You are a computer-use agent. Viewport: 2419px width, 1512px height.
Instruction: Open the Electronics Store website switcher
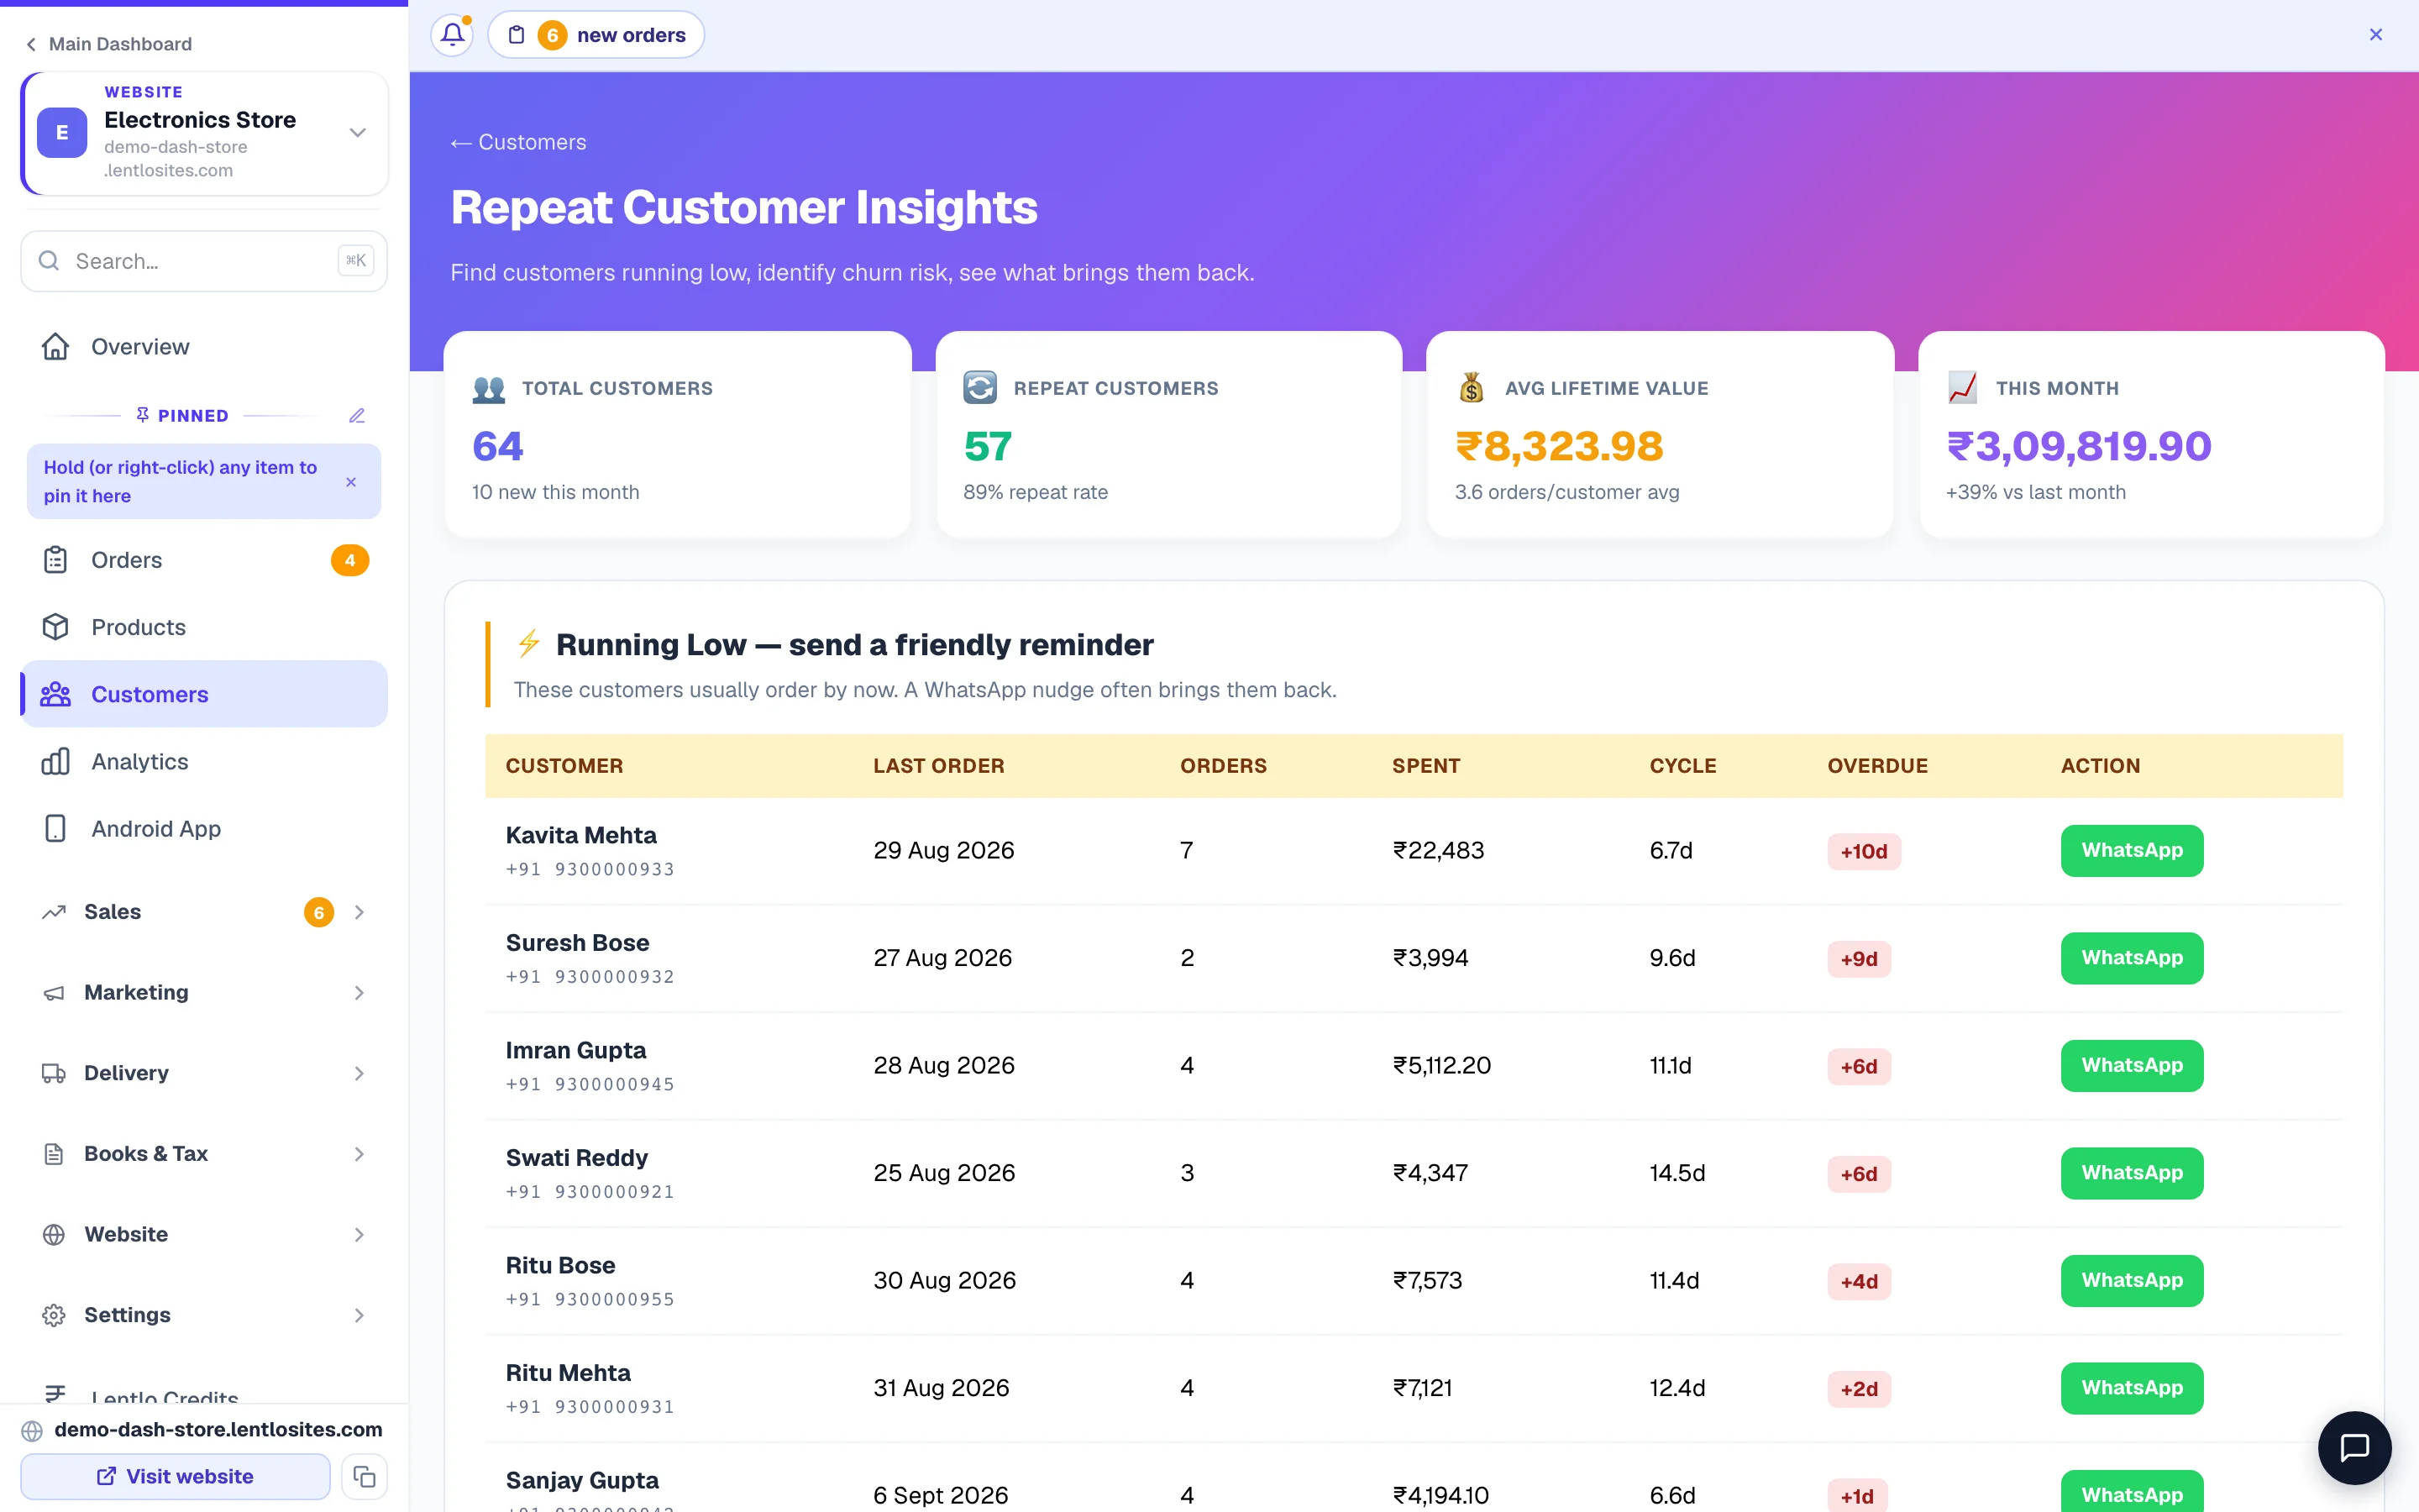[x=204, y=133]
